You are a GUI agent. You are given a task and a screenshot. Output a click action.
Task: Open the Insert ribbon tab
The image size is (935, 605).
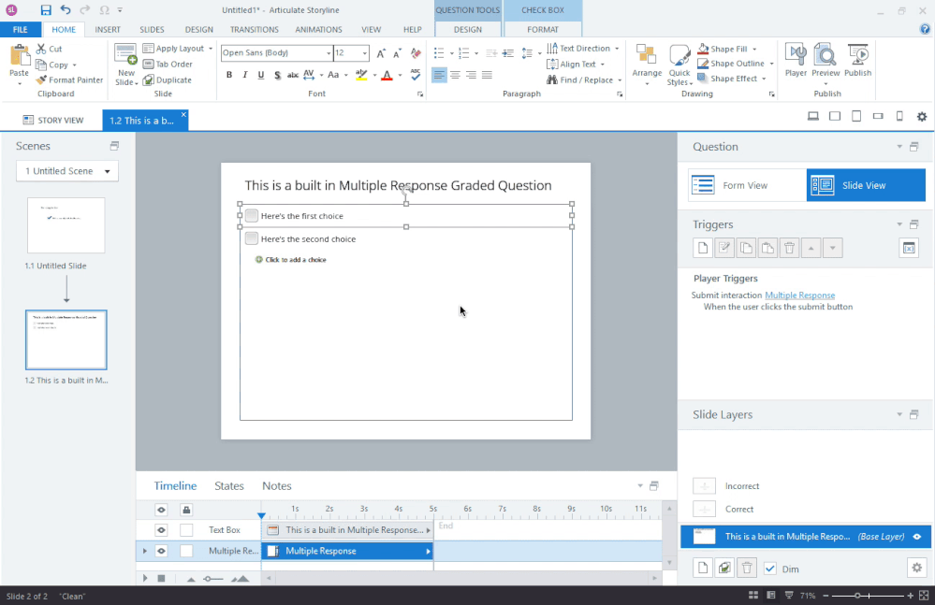point(108,30)
